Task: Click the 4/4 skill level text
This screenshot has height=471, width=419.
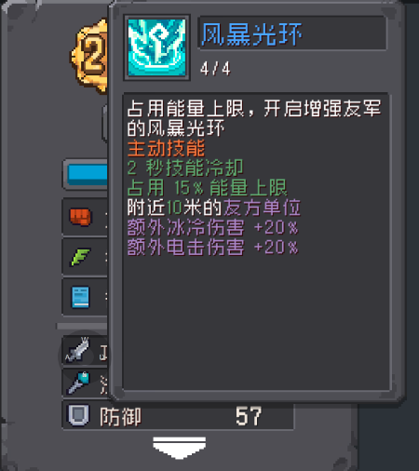Action: (x=215, y=69)
